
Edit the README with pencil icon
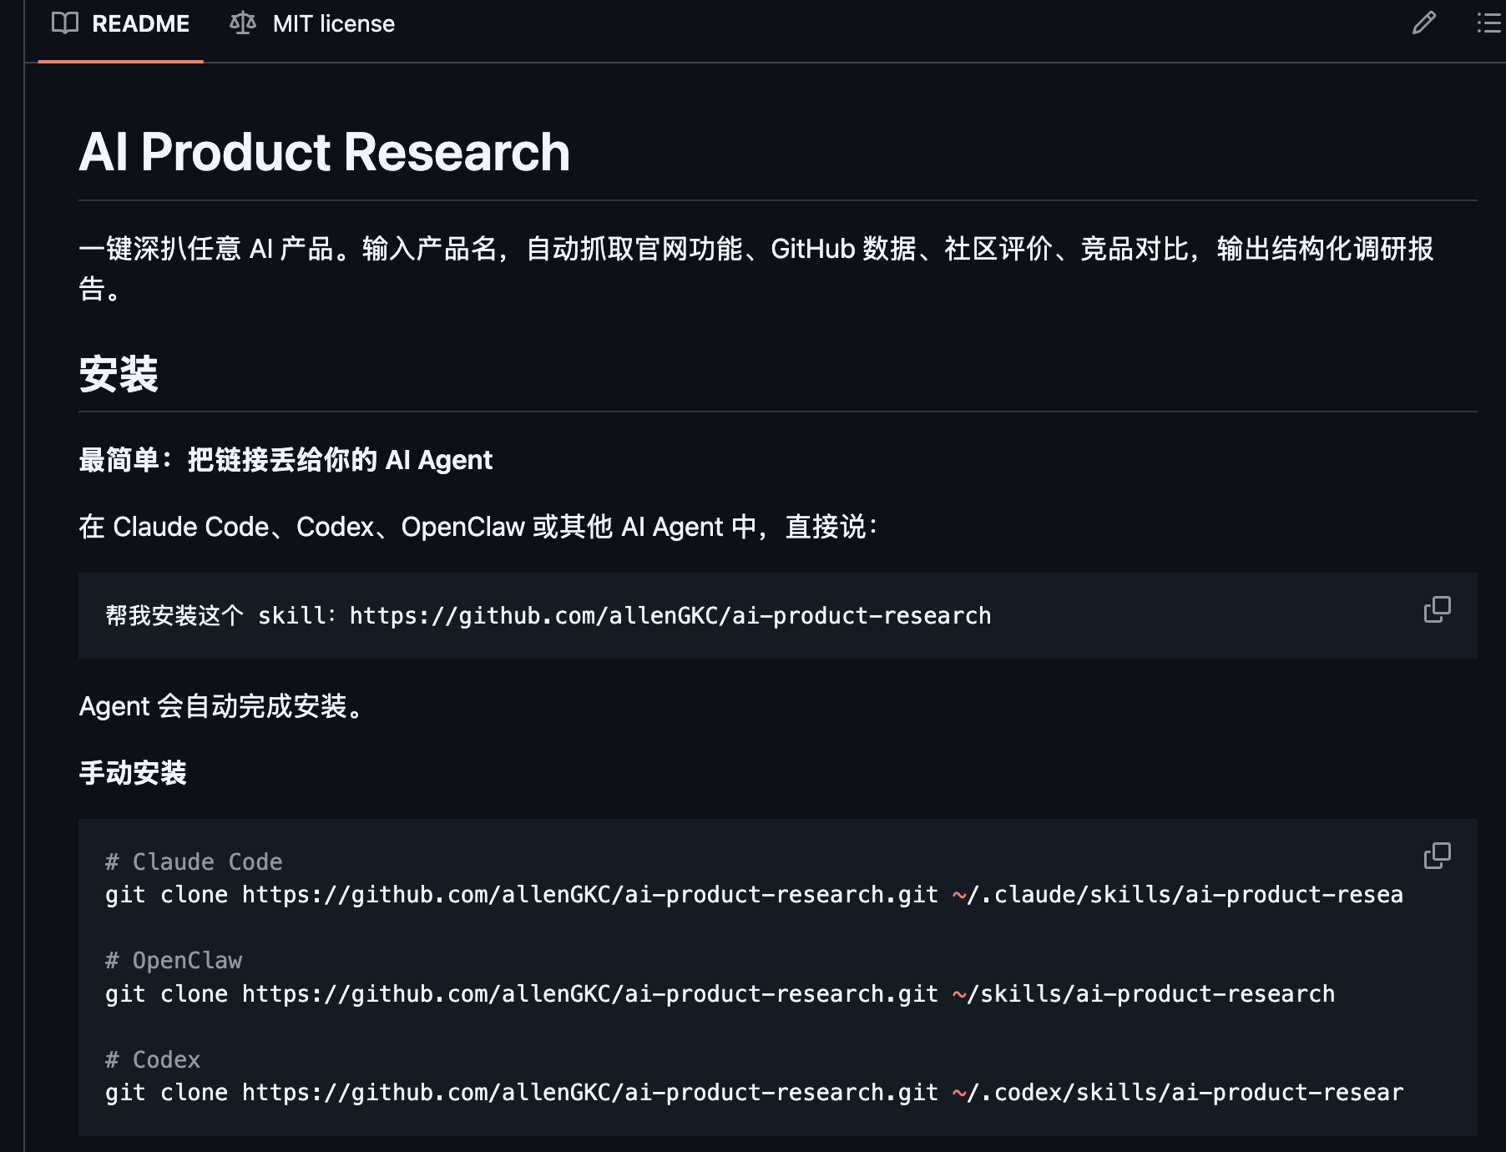pos(1424,23)
